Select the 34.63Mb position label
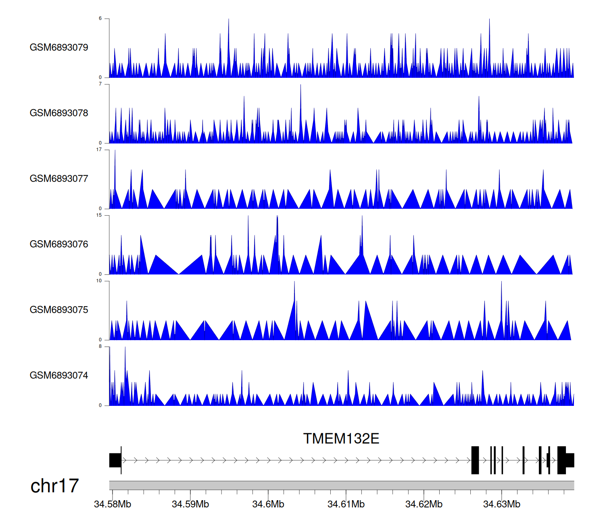 click(502, 504)
